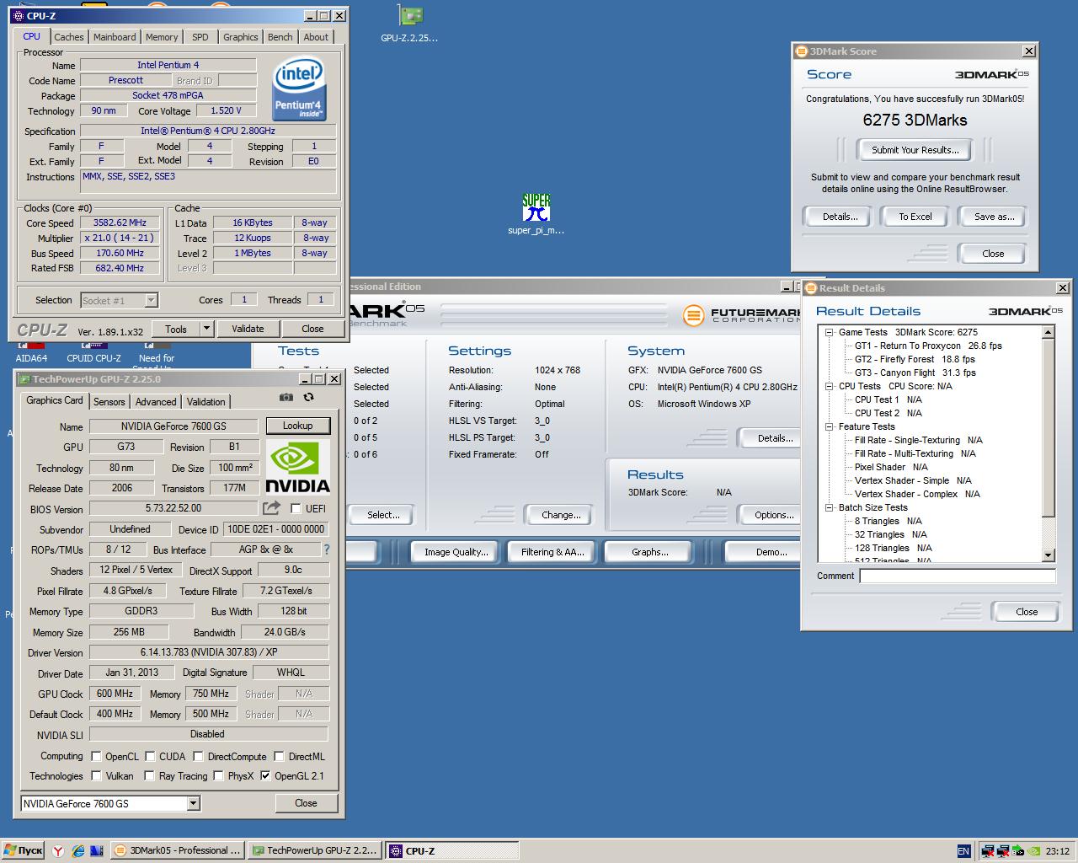The height and width of the screenshot is (863, 1078).
Task: Click the Filtering & AA button
Action: [x=552, y=552]
